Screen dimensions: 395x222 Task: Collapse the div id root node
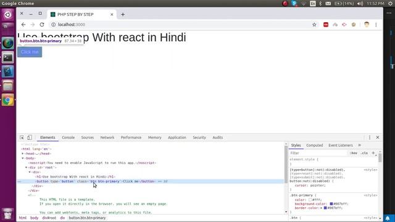pos(26,167)
